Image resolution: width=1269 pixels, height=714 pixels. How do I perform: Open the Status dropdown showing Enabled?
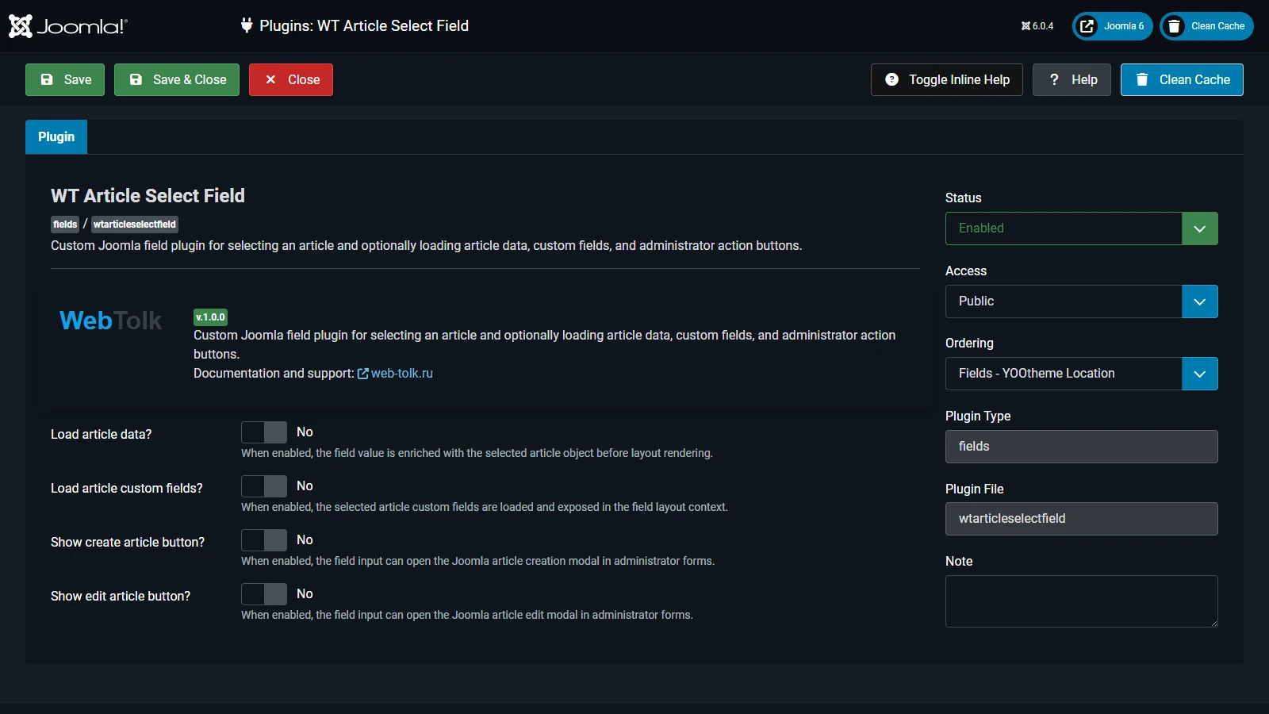[1081, 228]
